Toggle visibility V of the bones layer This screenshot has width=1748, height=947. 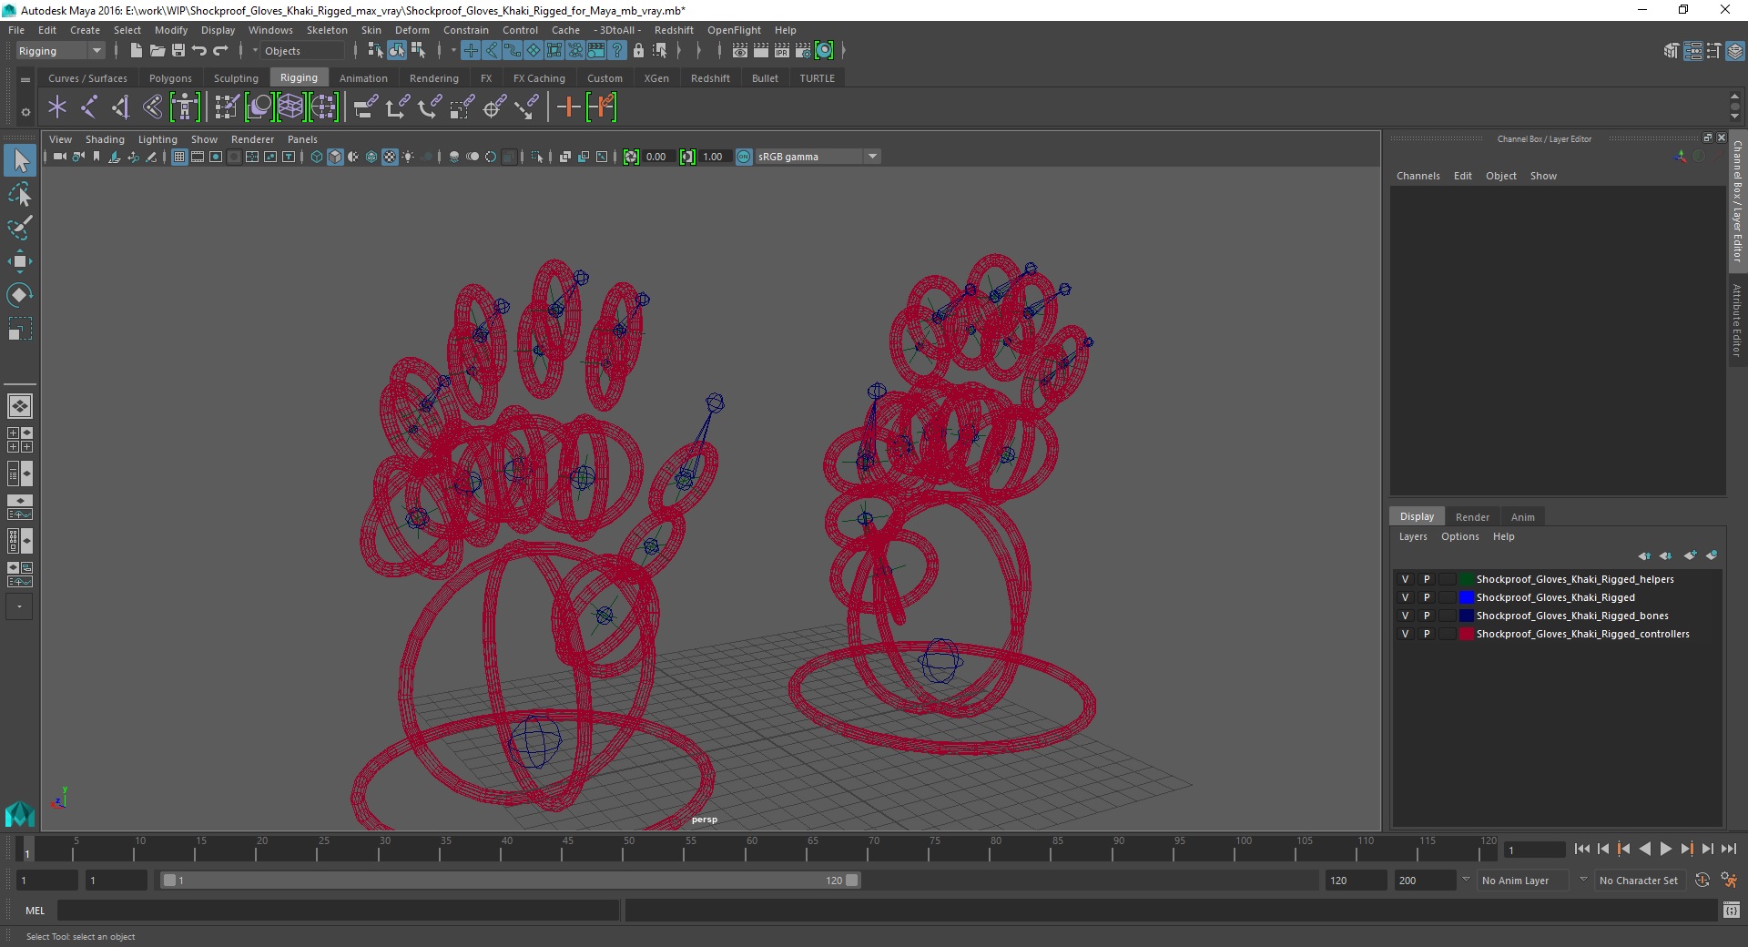point(1405,616)
